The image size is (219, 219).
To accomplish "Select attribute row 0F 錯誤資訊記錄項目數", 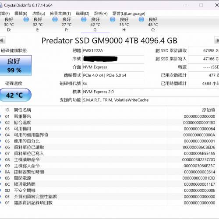I will point(108,203).
